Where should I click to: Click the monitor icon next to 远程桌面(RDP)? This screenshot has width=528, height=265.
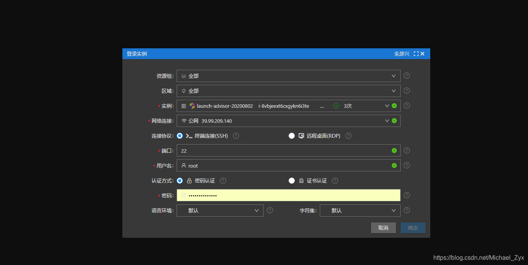pos(301,136)
